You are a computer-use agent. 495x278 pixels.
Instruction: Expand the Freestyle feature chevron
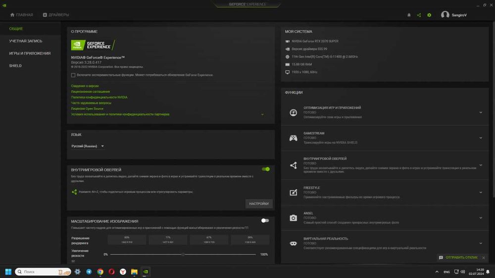click(x=481, y=193)
